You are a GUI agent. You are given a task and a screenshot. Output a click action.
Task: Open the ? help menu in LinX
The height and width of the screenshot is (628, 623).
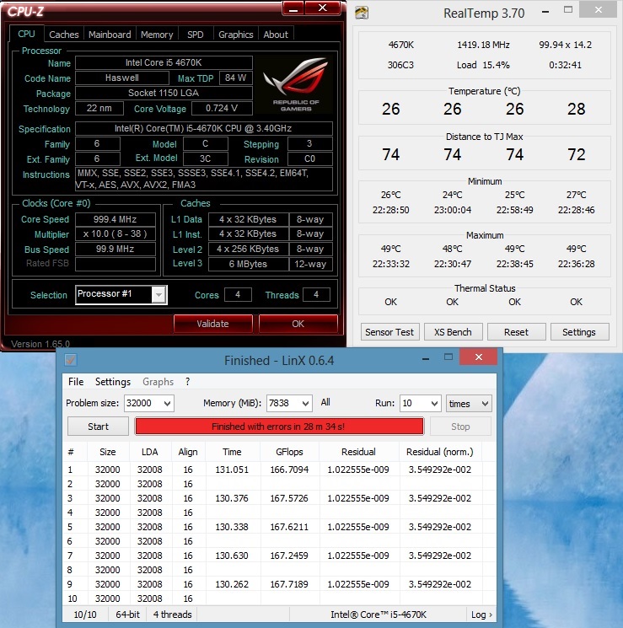click(x=187, y=382)
